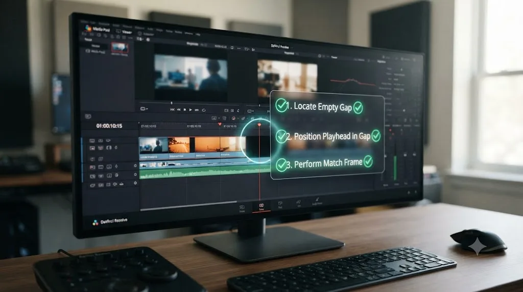Switch to the highlighted Edit page tab
The height and width of the screenshot is (292, 523).
pos(261,207)
